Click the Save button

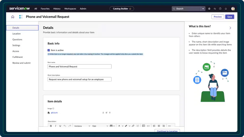pyautogui.click(x=230, y=17)
